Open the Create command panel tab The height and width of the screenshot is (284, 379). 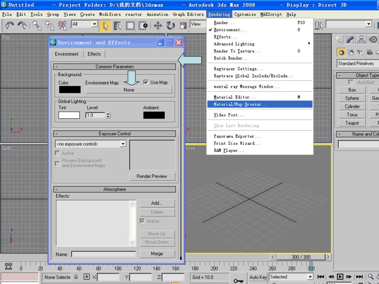pos(339,39)
